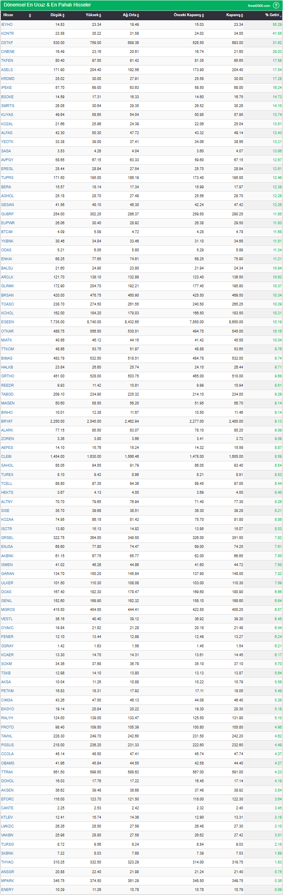Select the ASELS ticker link
The image size is (283, 895).
tap(7, 70)
